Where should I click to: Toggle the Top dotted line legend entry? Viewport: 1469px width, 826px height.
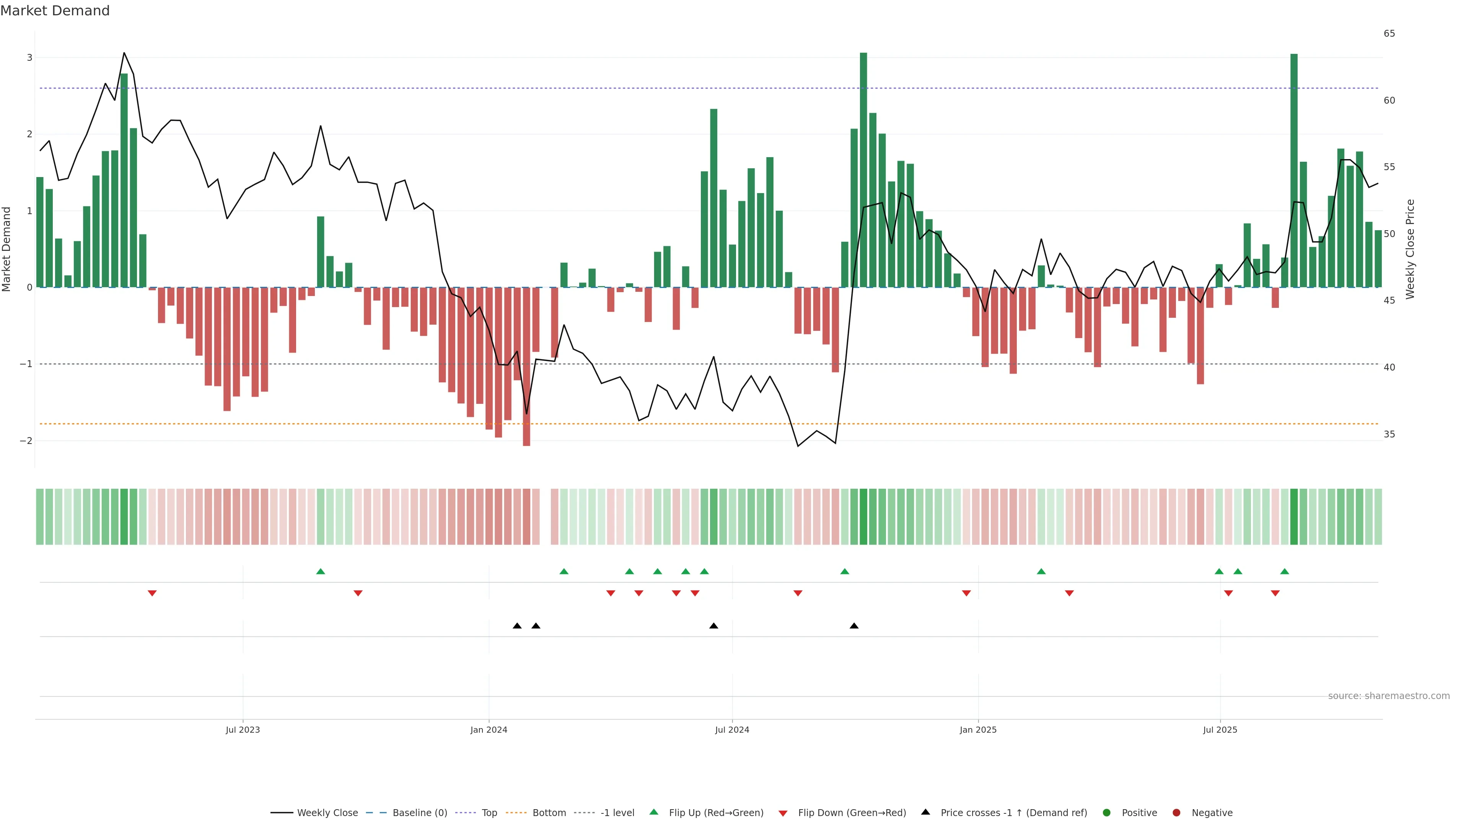(489, 812)
